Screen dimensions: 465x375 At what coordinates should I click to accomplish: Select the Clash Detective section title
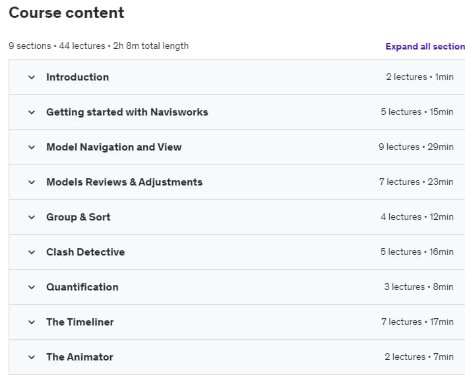coord(85,252)
